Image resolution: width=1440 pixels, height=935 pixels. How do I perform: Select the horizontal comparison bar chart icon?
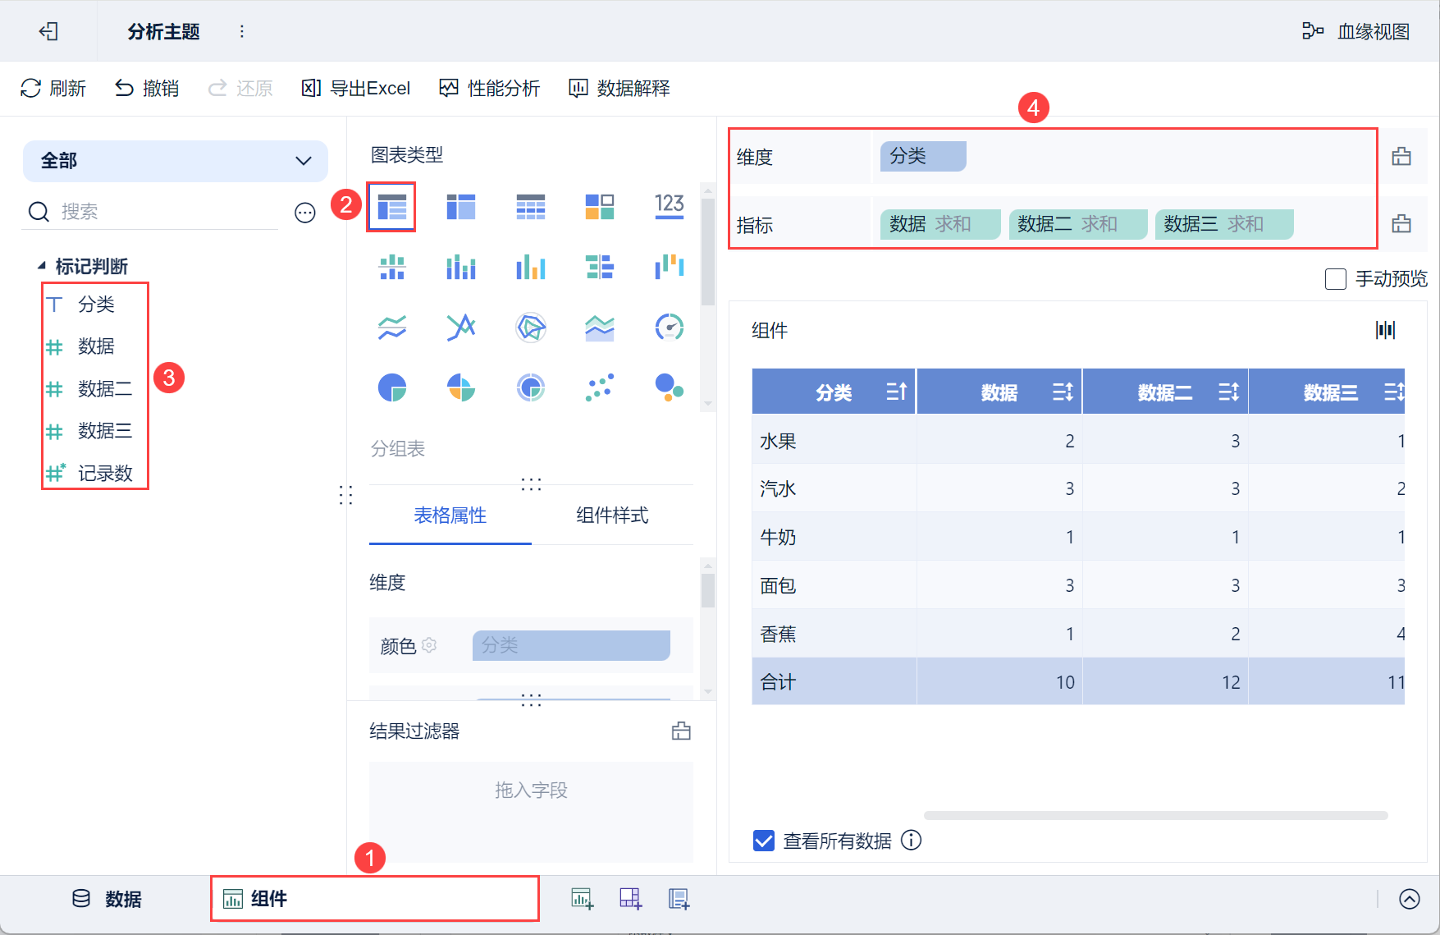(x=600, y=267)
